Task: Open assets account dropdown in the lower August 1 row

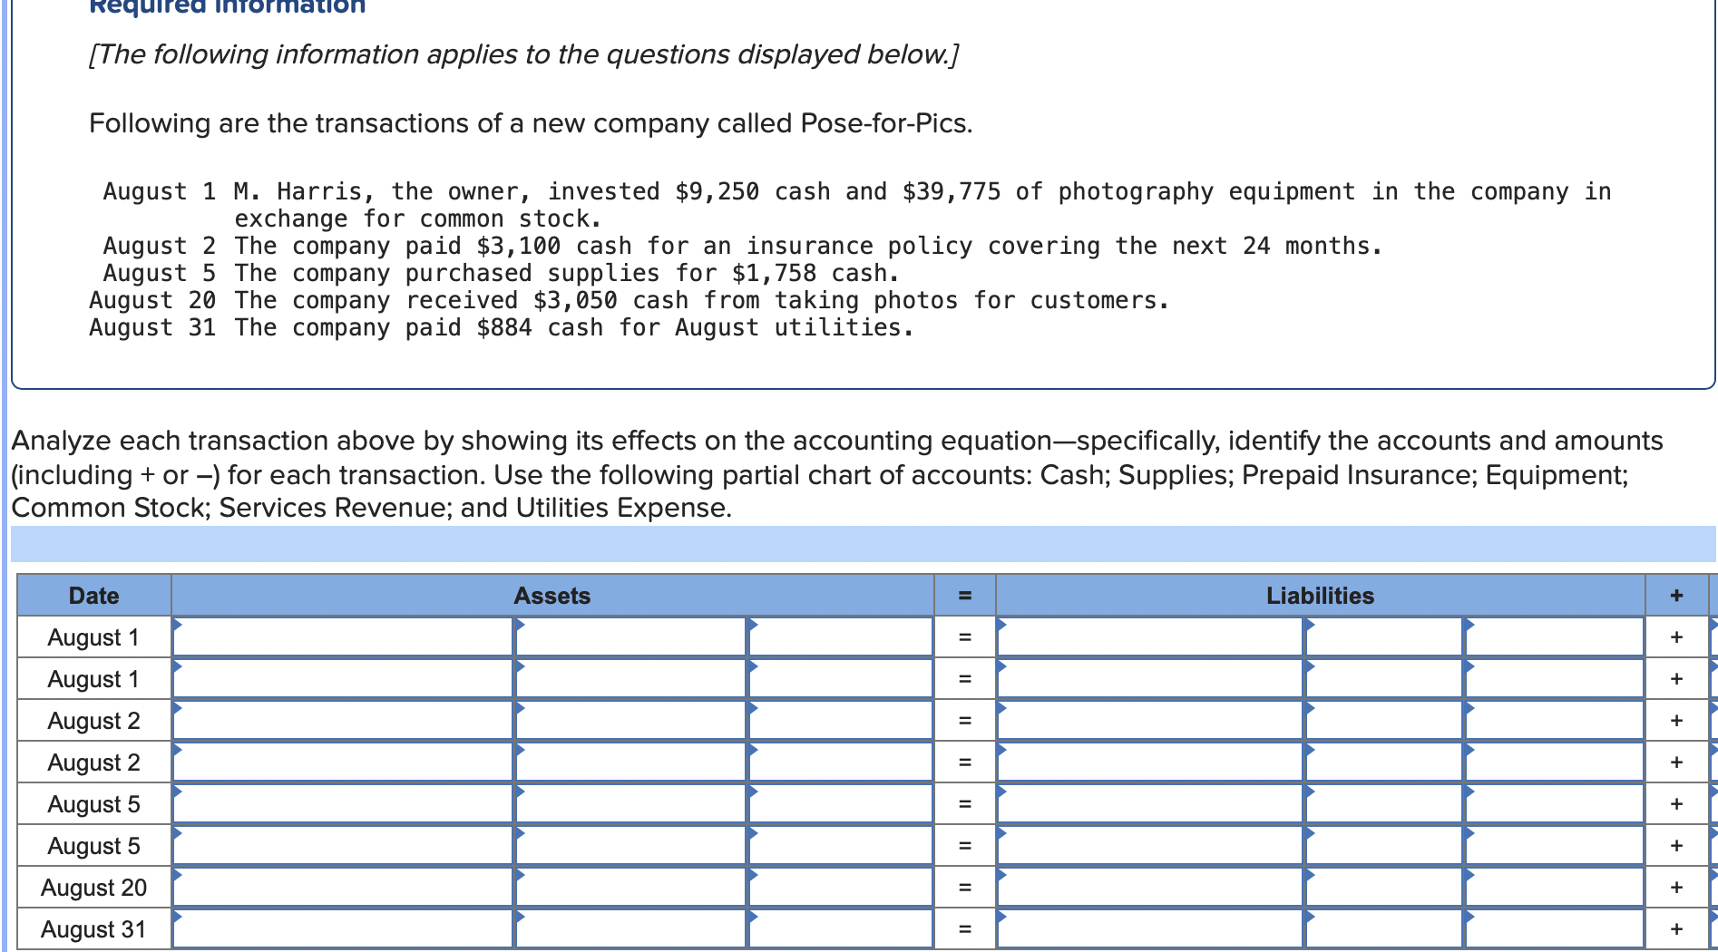Action: point(343,678)
